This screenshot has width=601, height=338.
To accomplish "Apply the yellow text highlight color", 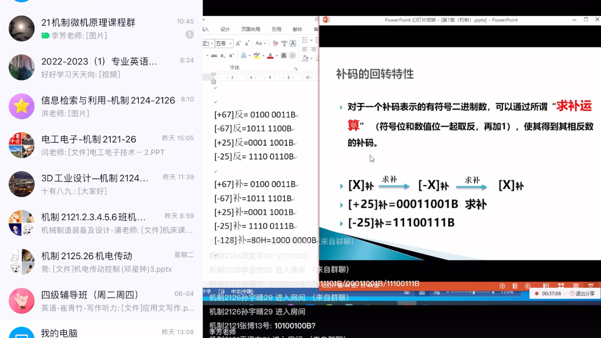I will point(257,55).
